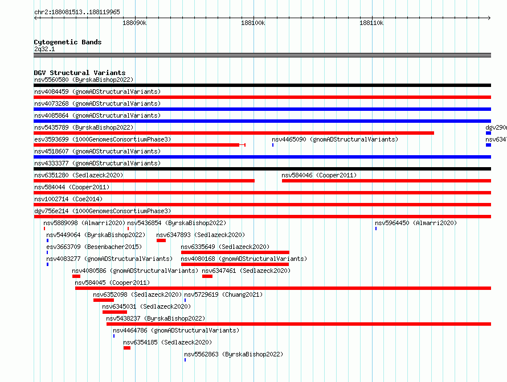Open esv3663709 (Besenbacher2015) label
Viewport: 507px width, 382px height.
point(94,247)
